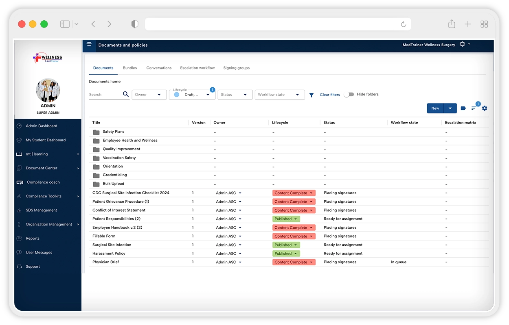Click the blue filter funnel icon

tap(312, 95)
